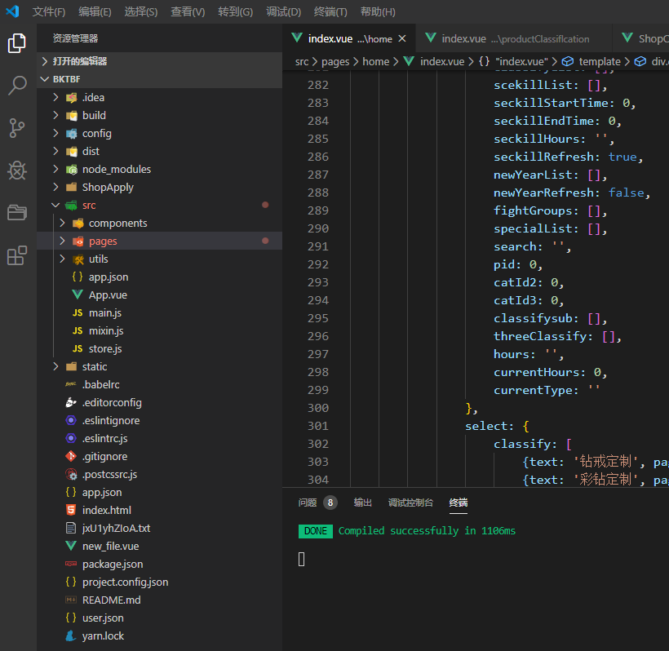
Task: Collapse the src folder
Action: 55,205
